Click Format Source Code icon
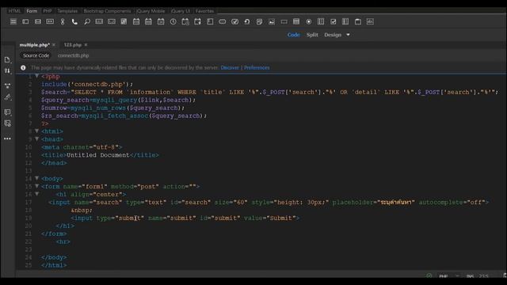507x285 pixels. (7, 97)
